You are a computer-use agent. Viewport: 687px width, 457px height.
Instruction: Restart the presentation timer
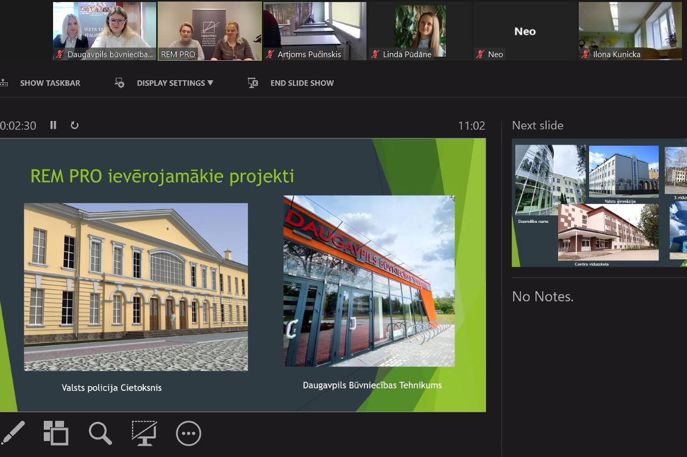point(75,125)
